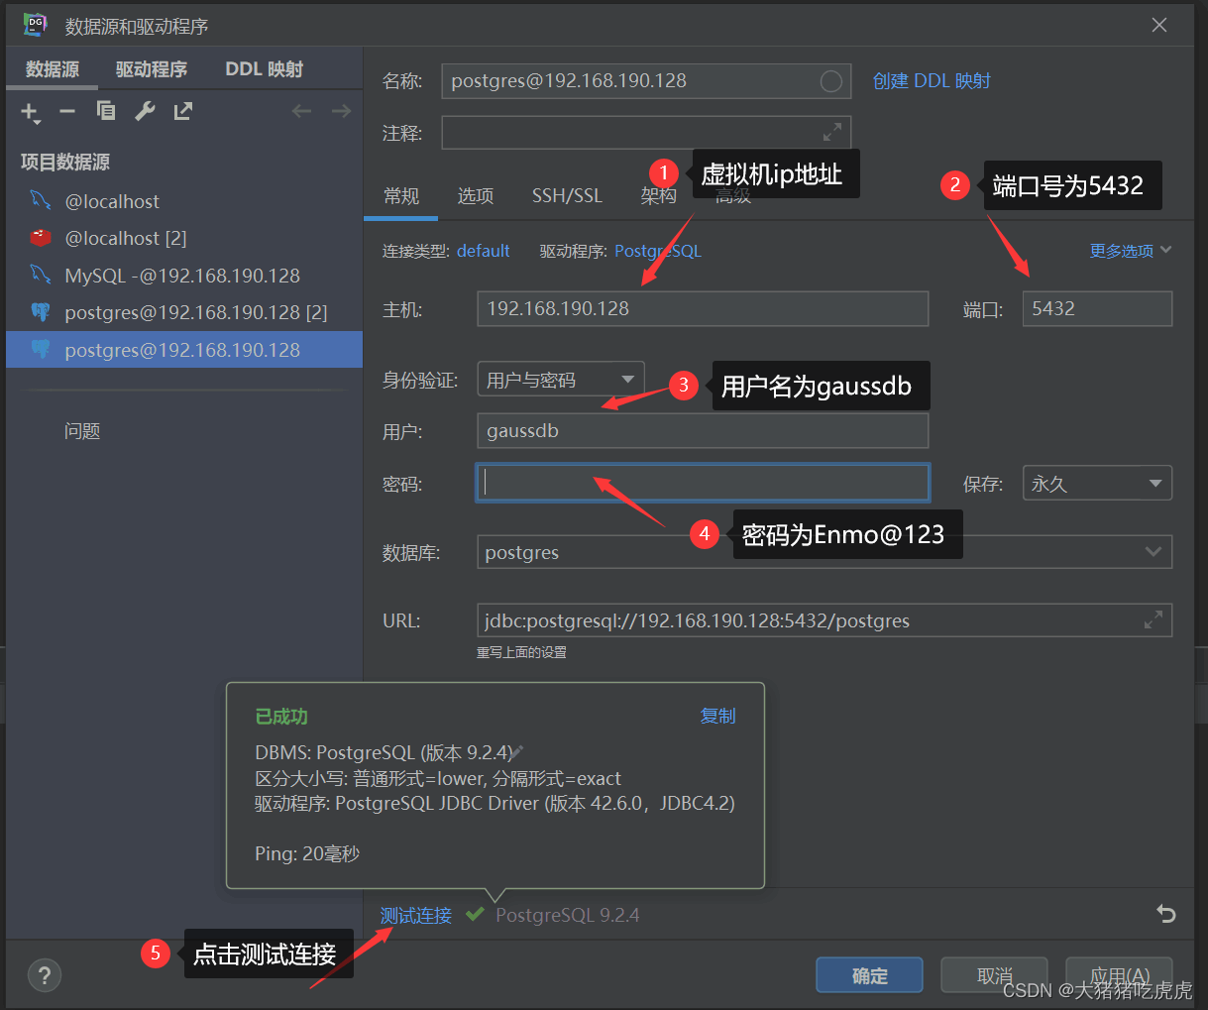Open help question mark icon

coord(45,974)
